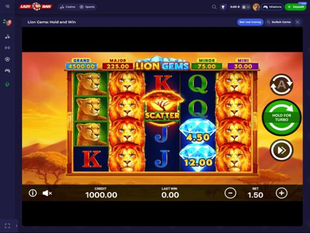The image size is (310, 233).
Task: Open the Casino tab
Action: pyautogui.click(x=68, y=7)
